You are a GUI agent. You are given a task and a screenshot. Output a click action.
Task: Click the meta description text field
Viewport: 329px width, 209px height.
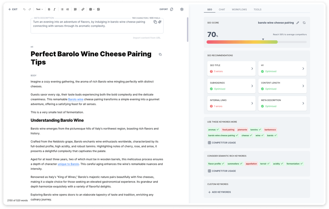91,26
